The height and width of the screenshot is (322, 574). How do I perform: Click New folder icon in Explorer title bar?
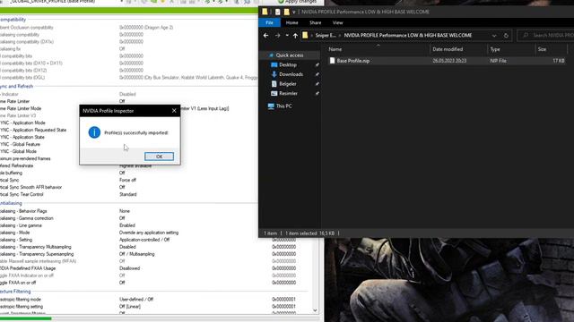click(x=287, y=12)
